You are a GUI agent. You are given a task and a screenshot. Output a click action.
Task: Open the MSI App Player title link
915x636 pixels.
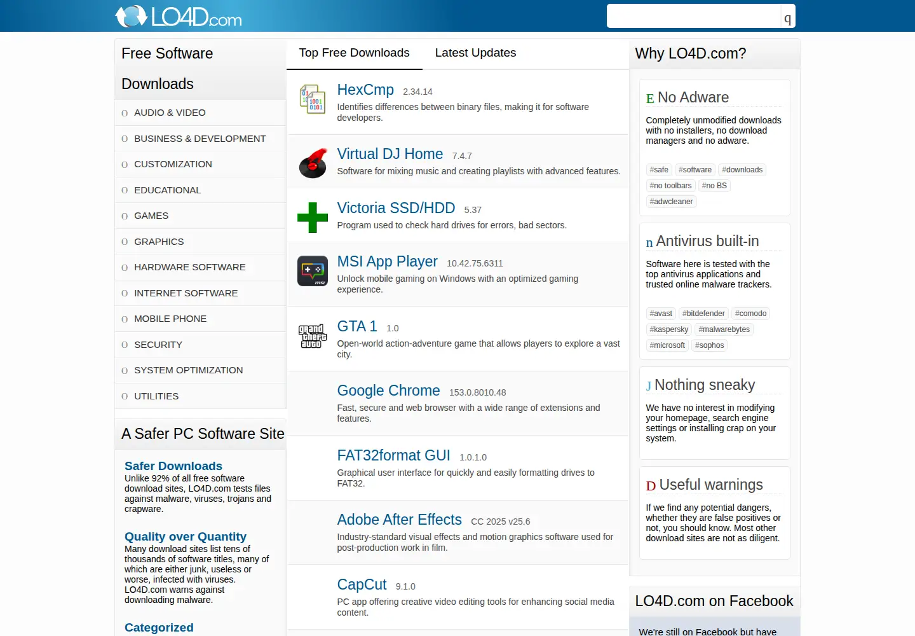click(x=387, y=261)
